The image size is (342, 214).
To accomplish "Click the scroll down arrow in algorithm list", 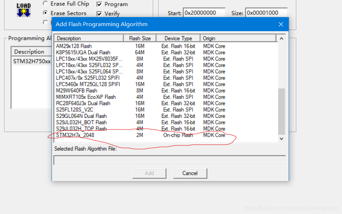I will (281, 139).
